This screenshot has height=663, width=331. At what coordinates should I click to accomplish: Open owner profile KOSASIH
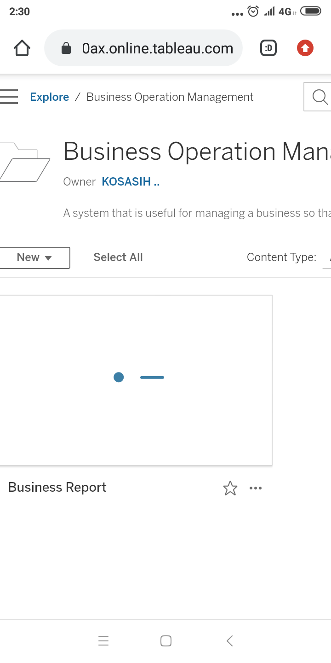[x=131, y=181]
